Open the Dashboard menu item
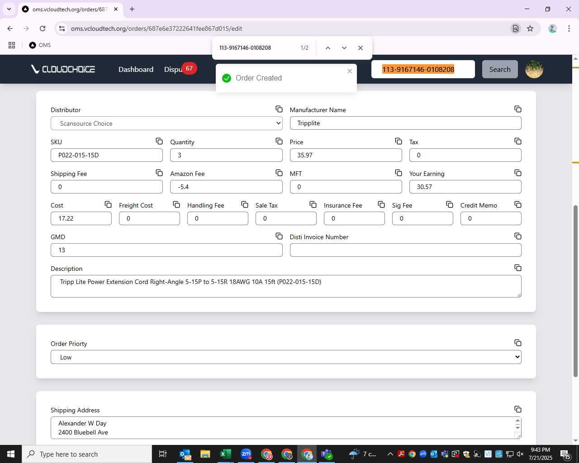This screenshot has height=463, width=579. coord(136,69)
